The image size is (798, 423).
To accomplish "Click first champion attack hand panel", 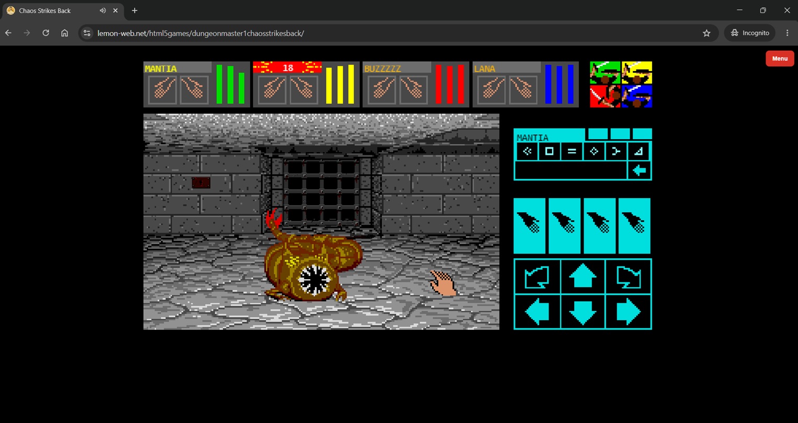I will (530, 226).
